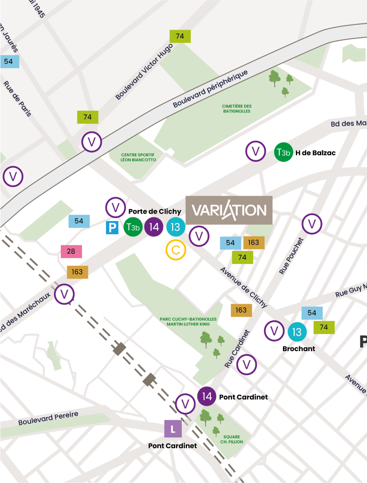
Task: Select the Vélib icon beside Pont Cardinet metro 14
Action: (185, 404)
